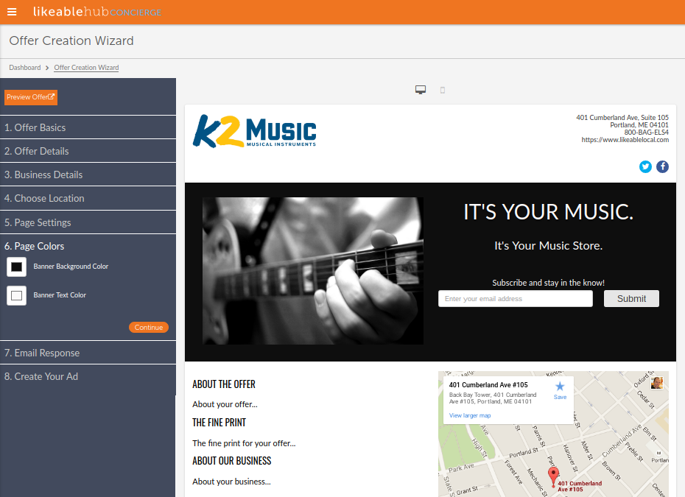Click phone number 800-BAG-ELS4
This screenshot has height=497, width=685.
[x=646, y=133]
